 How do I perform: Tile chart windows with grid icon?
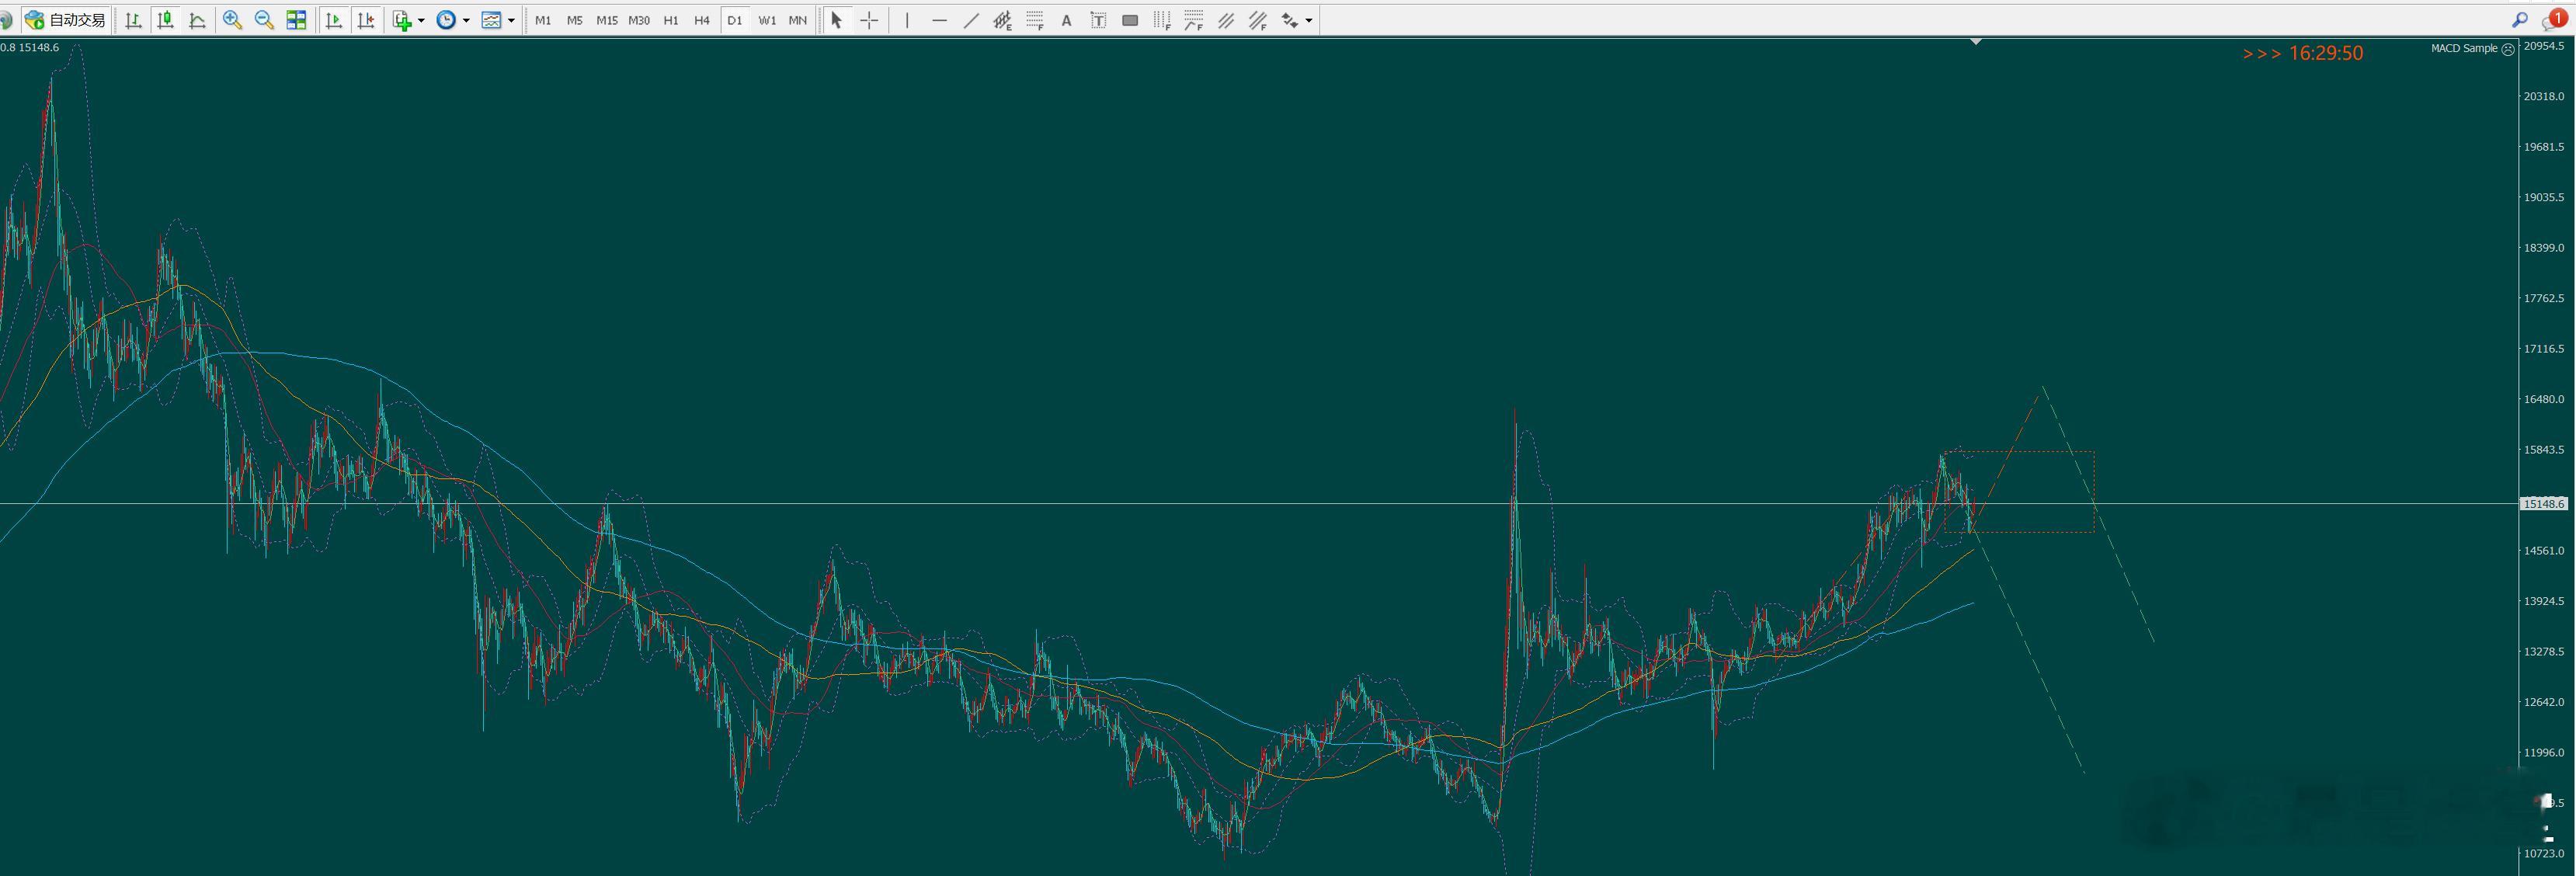point(296,20)
